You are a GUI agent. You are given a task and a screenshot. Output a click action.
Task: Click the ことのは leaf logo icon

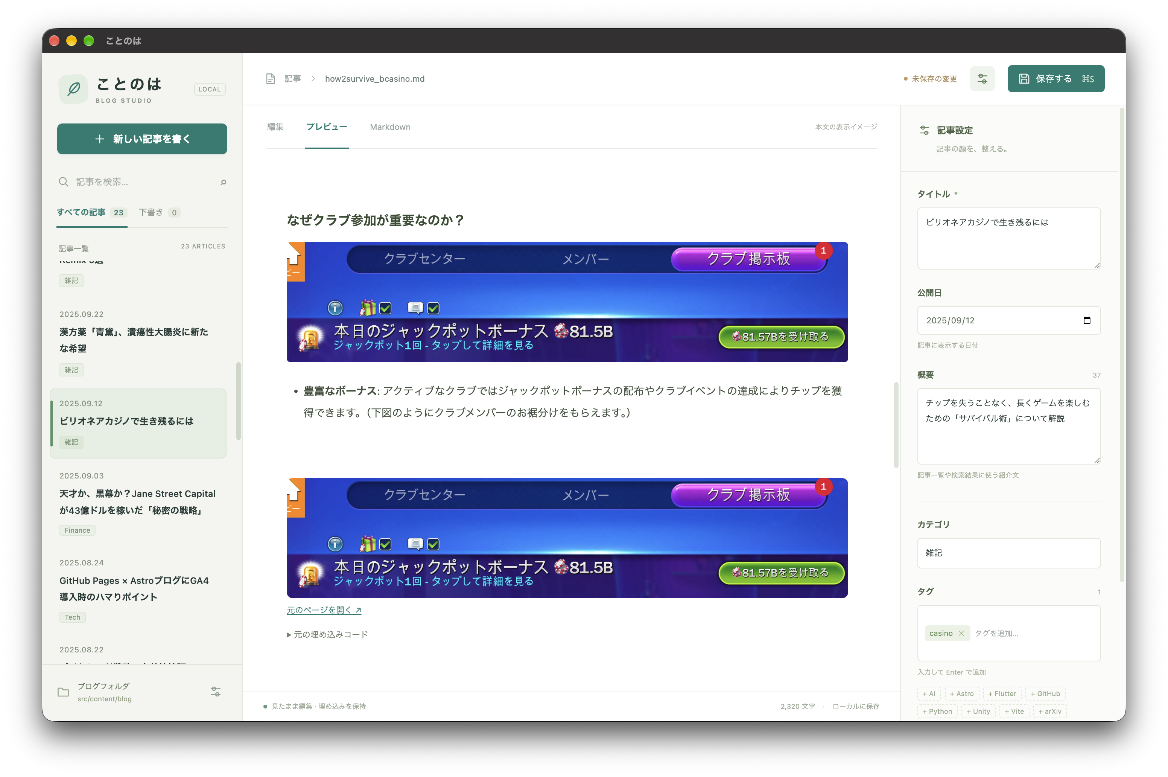pos(73,89)
